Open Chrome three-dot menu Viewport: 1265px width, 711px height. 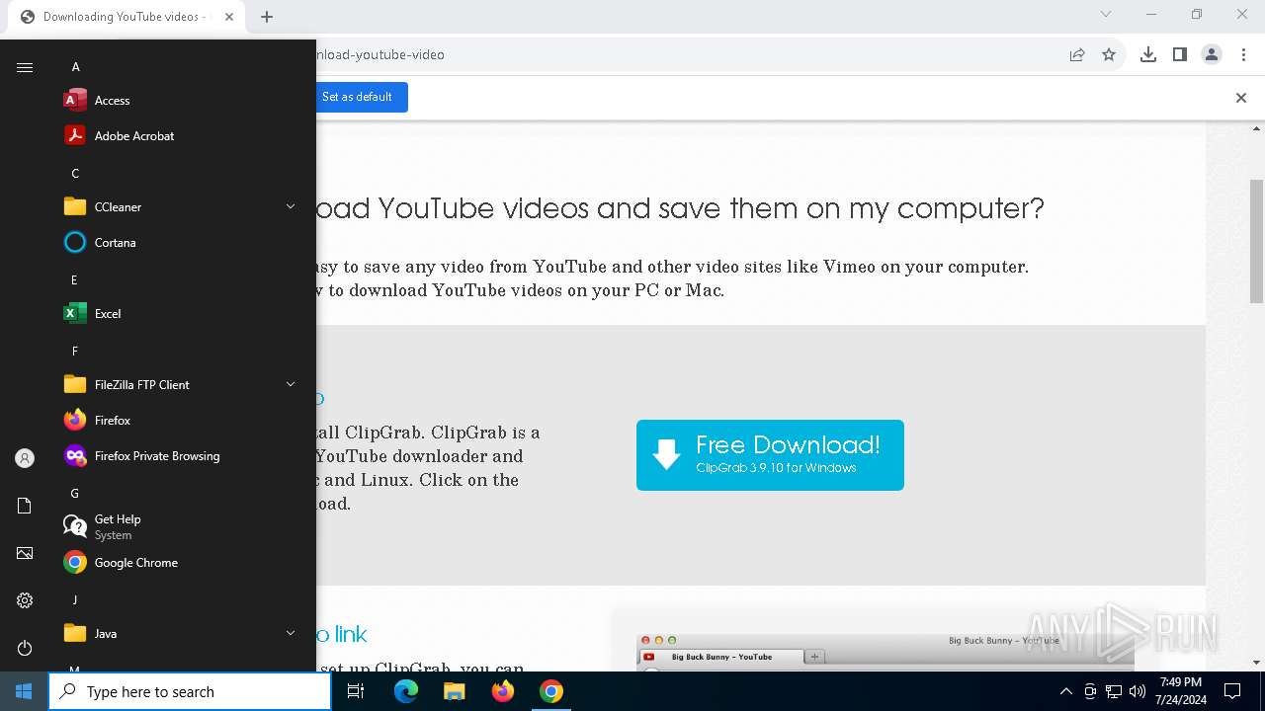click(1243, 54)
